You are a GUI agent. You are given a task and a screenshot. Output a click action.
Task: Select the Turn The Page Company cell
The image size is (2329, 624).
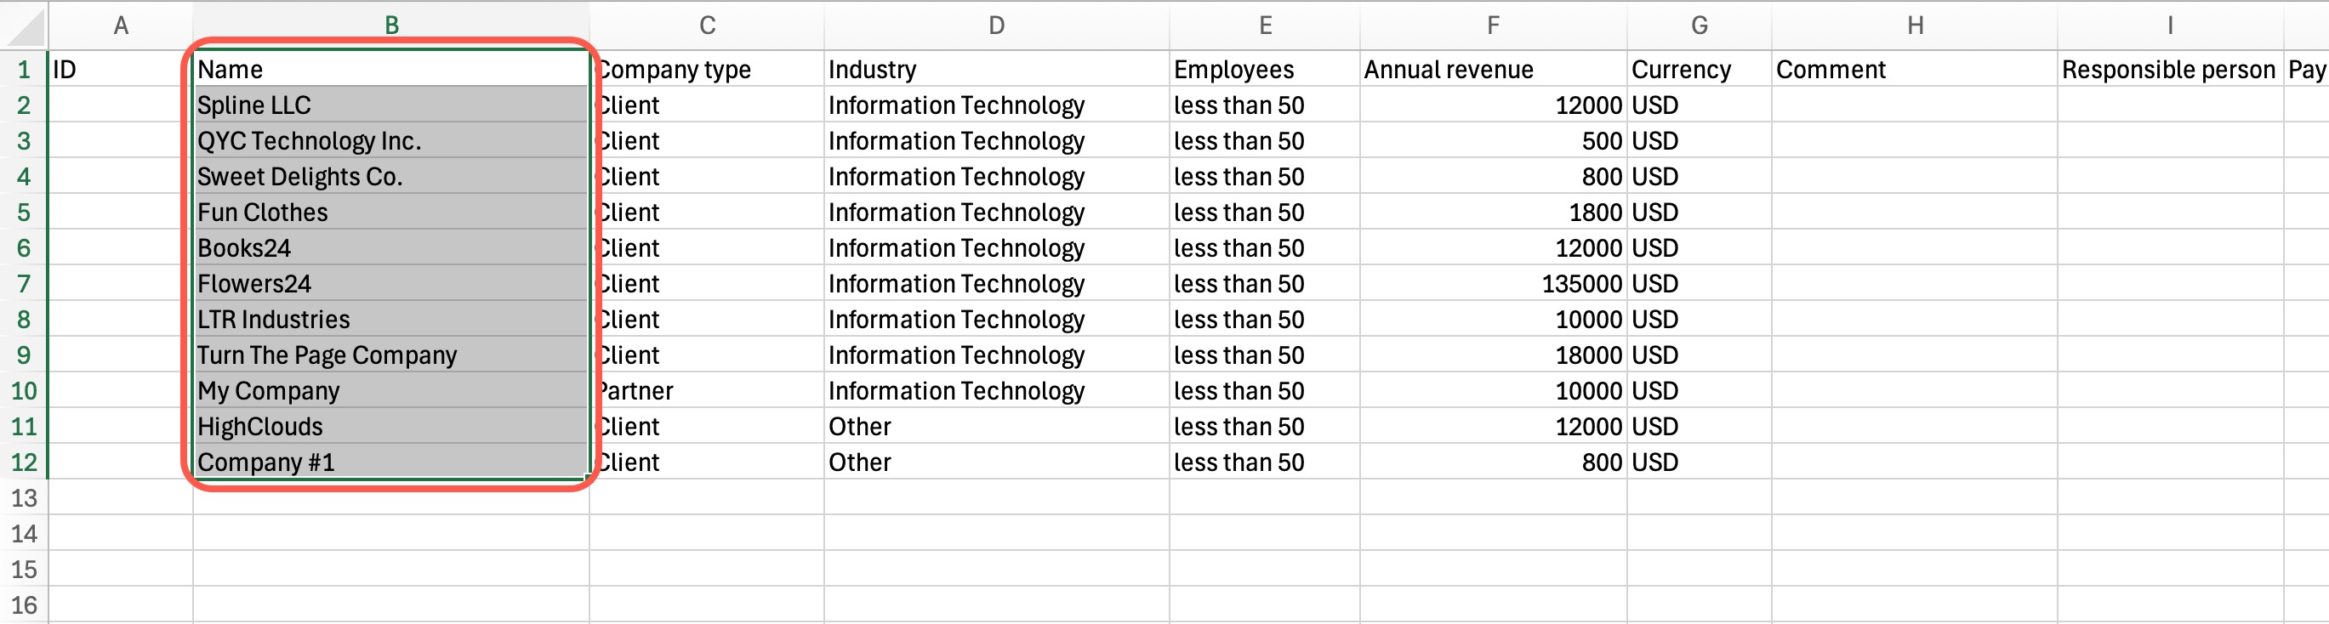[390, 355]
